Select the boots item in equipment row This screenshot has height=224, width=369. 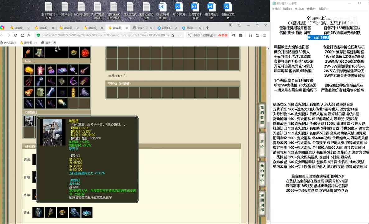point(39,52)
